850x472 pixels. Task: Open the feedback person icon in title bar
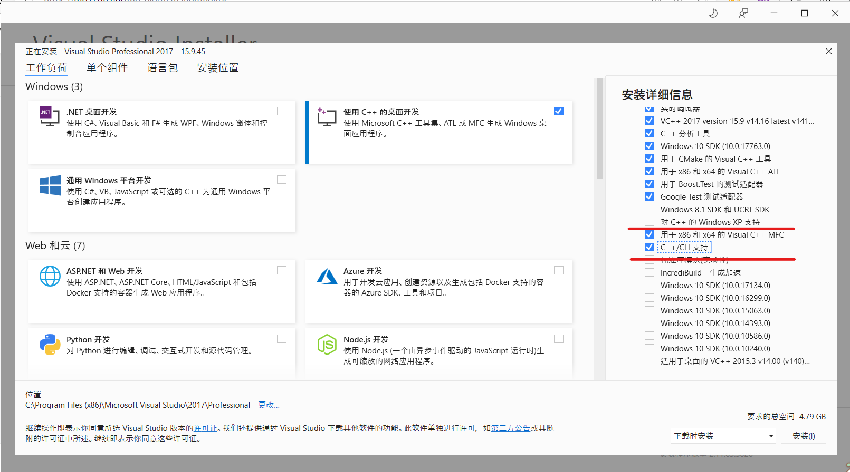click(743, 13)
